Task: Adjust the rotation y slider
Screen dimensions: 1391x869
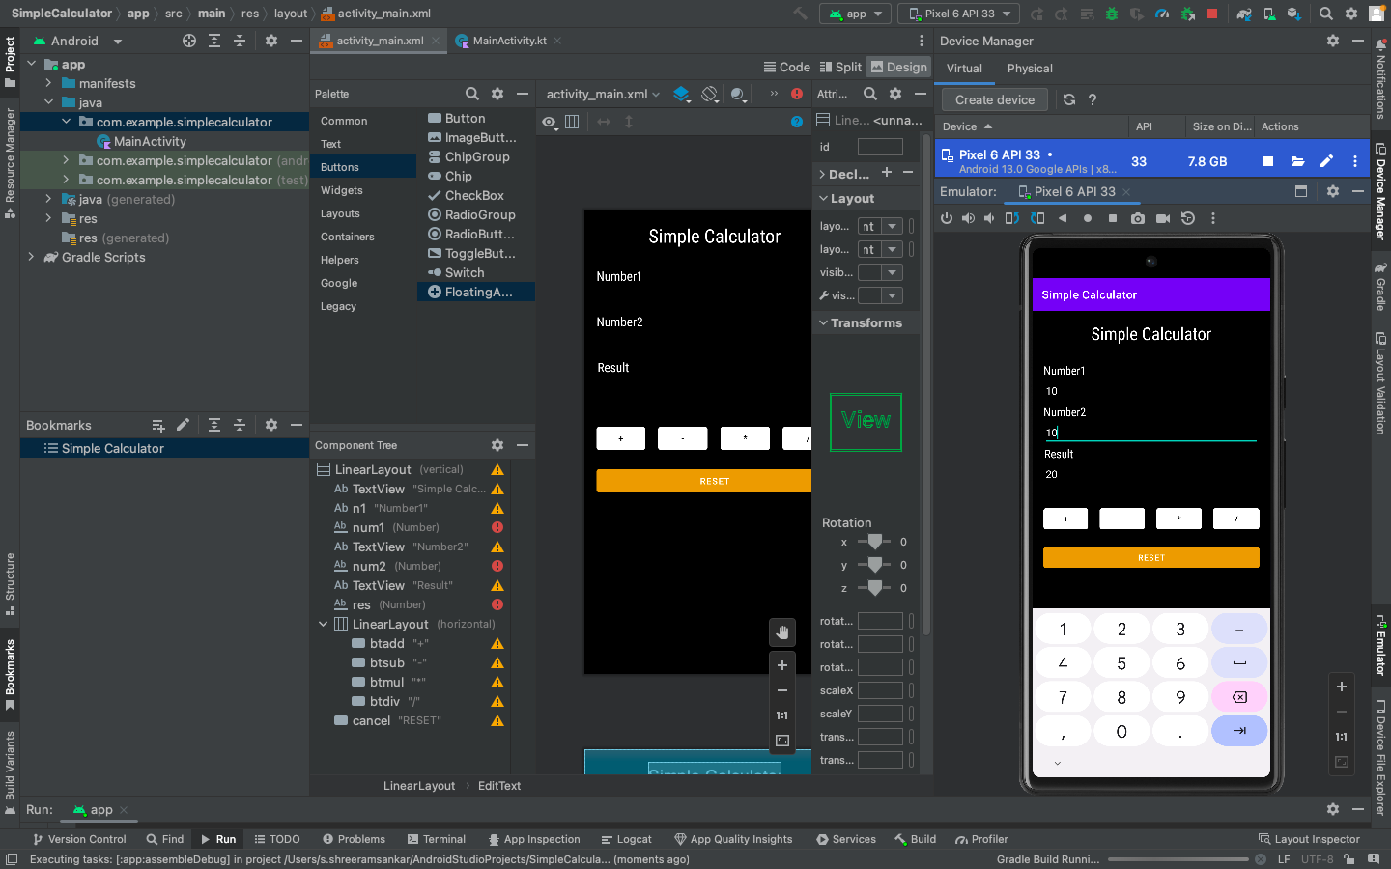Action: (x=874, y=565)
